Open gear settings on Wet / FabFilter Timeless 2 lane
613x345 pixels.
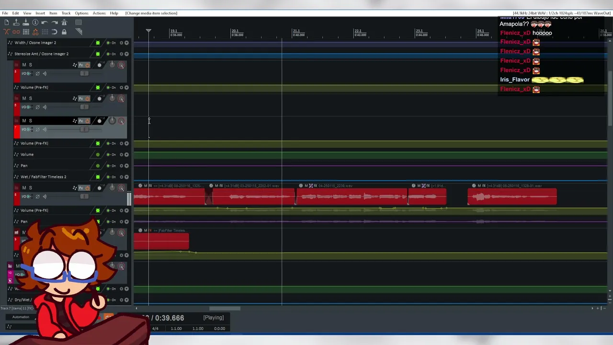121,177
